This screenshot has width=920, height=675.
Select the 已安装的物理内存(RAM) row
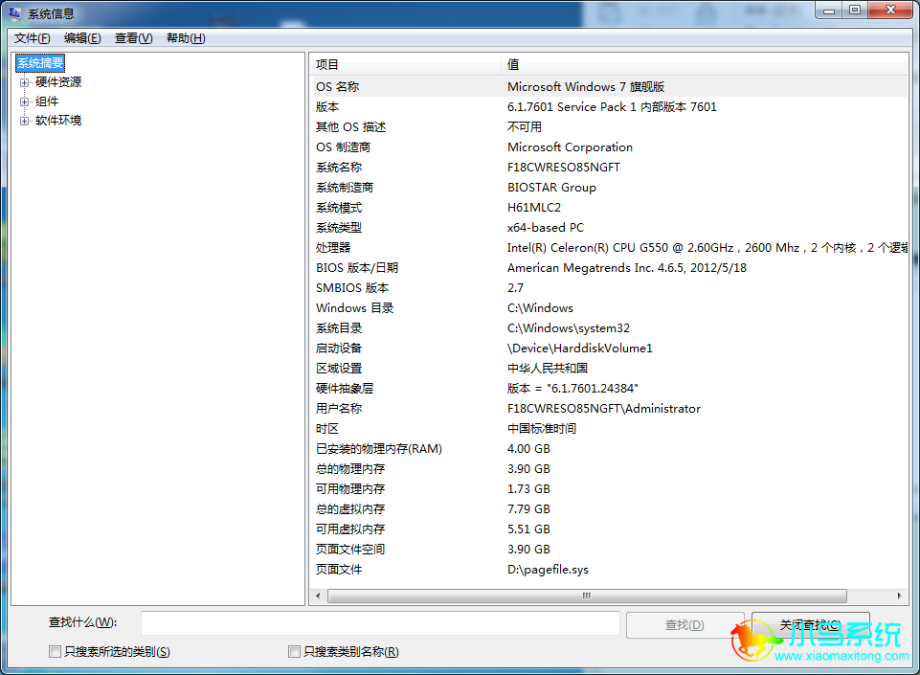(609, 448)
